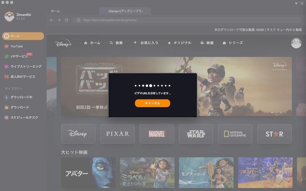Click the address bar search icon
This screenshot has width=306, height=191.
78,20
